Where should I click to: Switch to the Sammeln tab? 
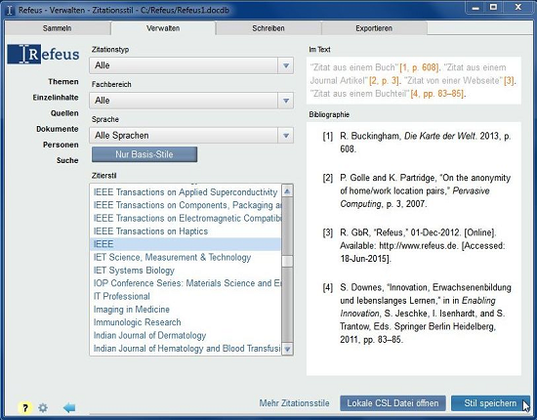(58, 28)
